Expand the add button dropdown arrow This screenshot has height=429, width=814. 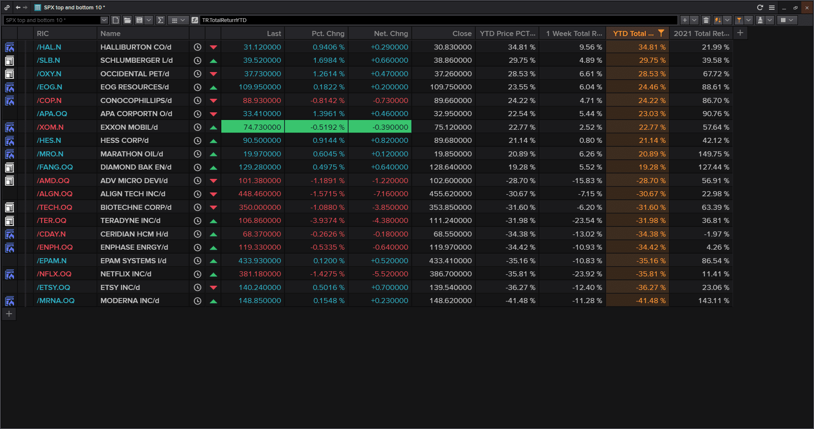point(694,20)
